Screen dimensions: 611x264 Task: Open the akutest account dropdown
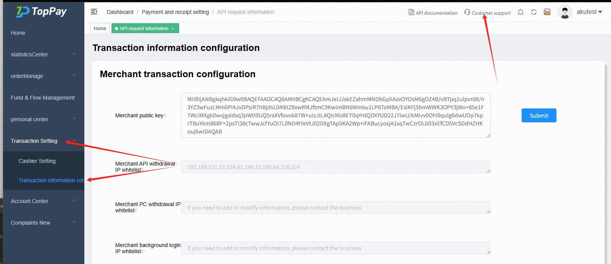point(589,12)
